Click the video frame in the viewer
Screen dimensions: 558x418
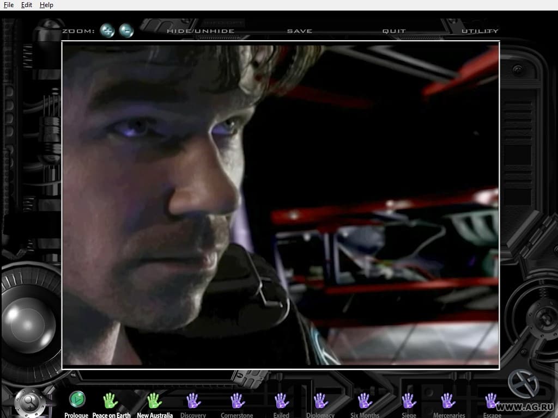click(x=281, y=205)
